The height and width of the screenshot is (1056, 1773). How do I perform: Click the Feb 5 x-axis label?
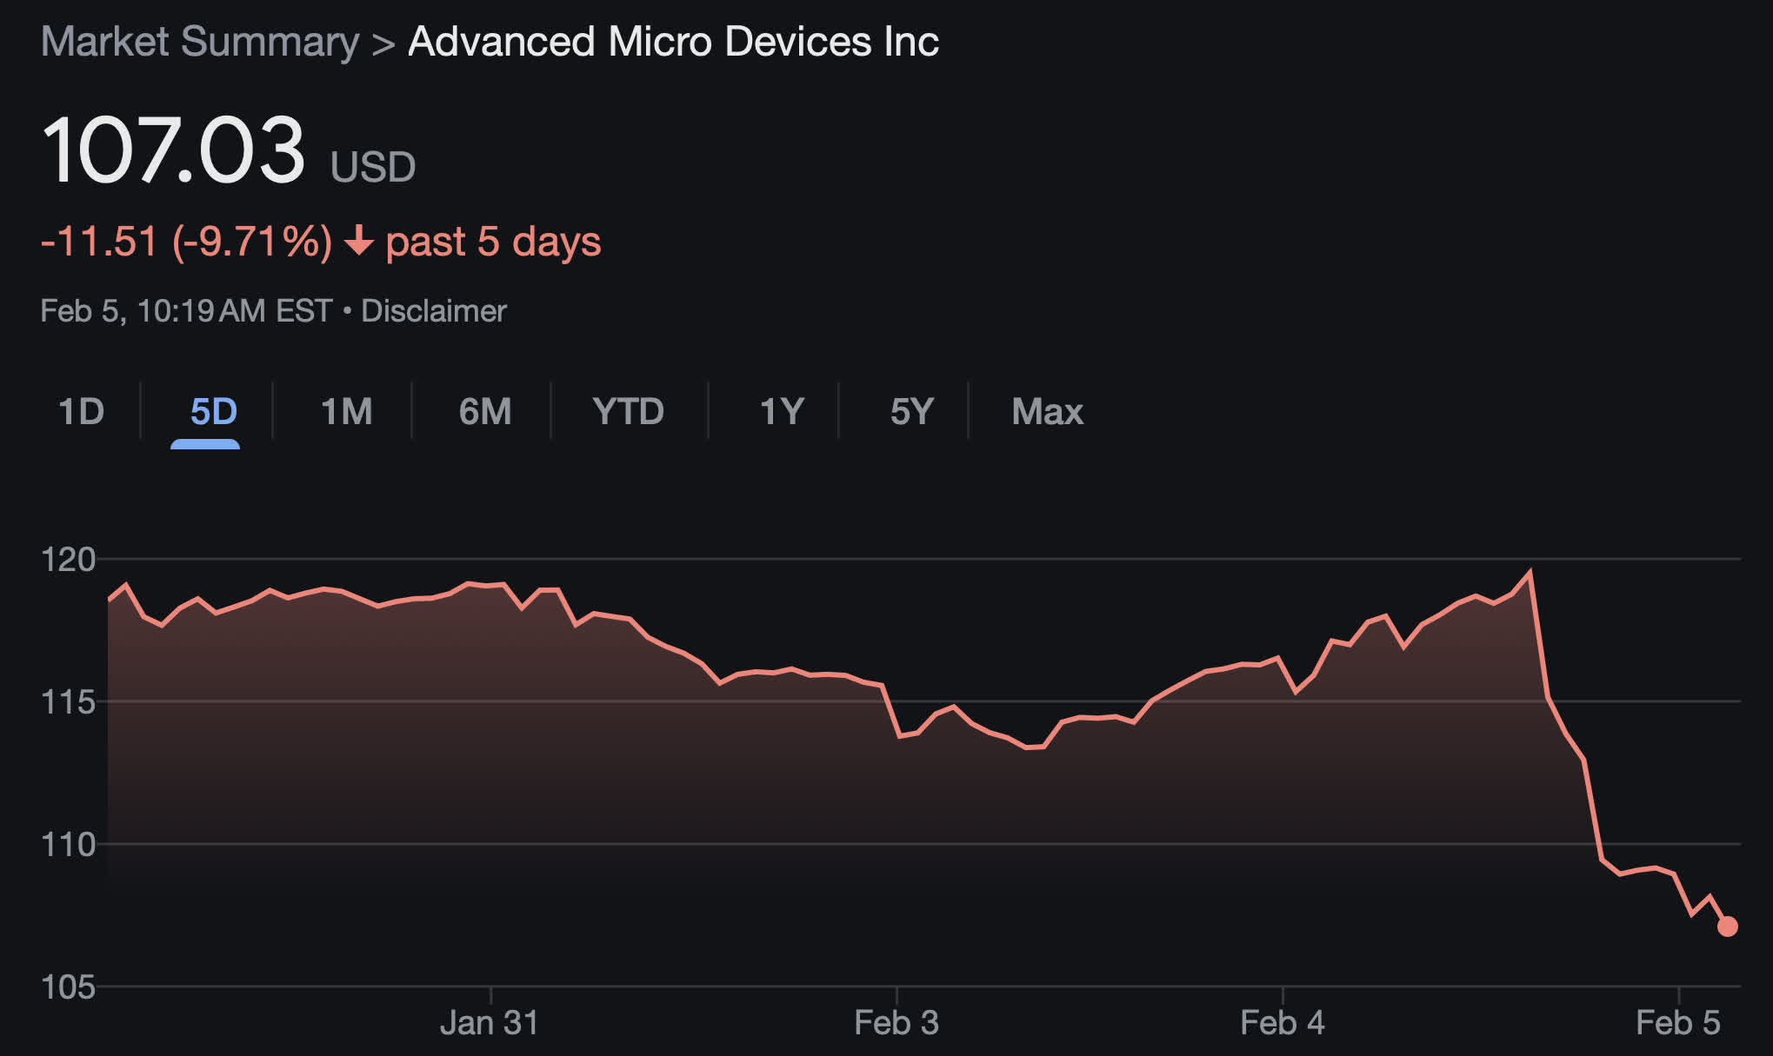(x=1678, y=1023)
